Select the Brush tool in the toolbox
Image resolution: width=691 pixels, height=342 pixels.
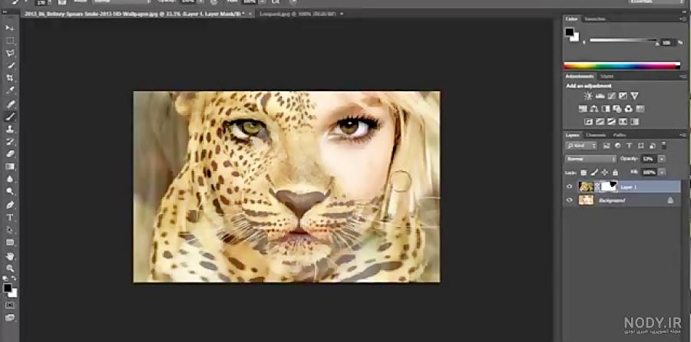pos(10,117)
